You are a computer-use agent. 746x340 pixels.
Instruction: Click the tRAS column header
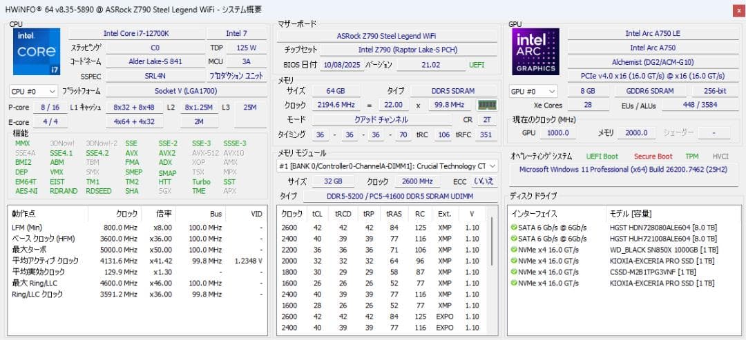pos(394,214)
